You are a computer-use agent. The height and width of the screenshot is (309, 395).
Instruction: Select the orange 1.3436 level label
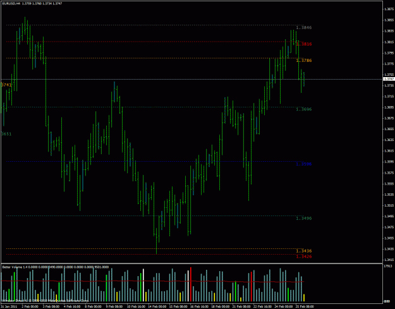coord(304,251)
